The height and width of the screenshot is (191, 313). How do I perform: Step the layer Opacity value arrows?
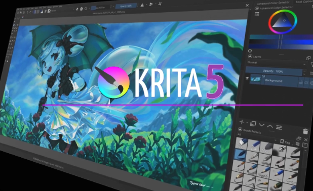[x=304, y=72]
